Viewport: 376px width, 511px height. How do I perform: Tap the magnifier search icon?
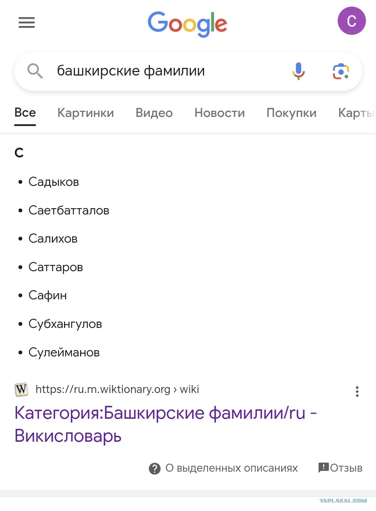point(35,71)
